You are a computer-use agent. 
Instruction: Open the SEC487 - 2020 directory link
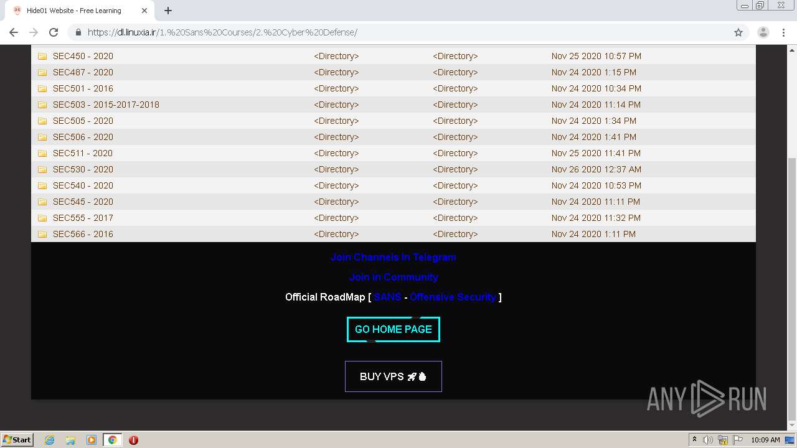[83, 72]
